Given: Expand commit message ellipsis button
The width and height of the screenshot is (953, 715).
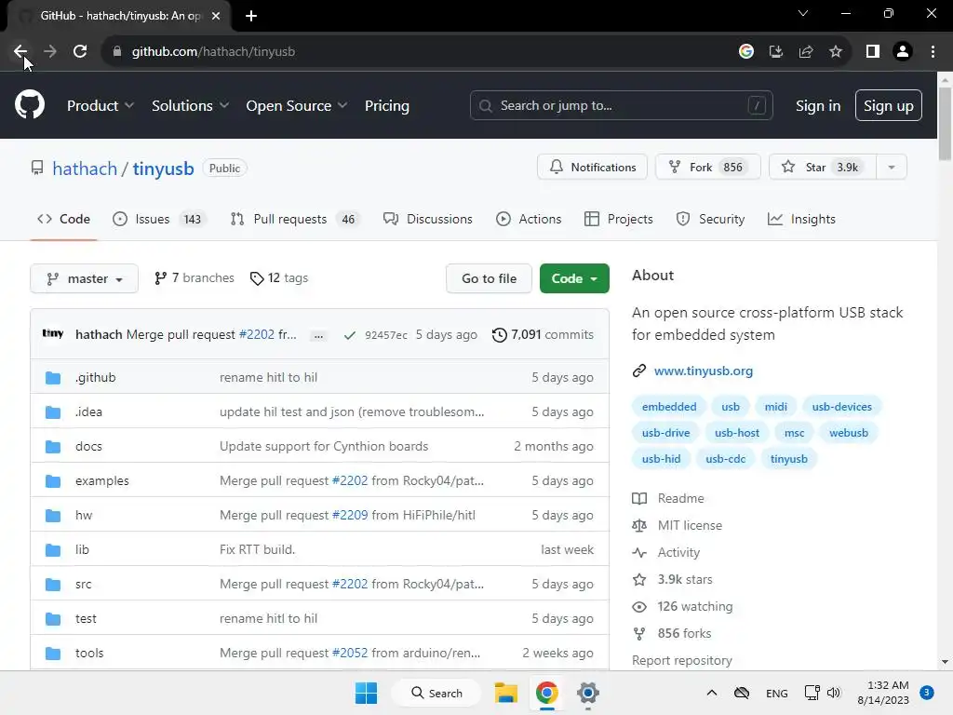Looking at the screenshot, I should coord(318,335).
